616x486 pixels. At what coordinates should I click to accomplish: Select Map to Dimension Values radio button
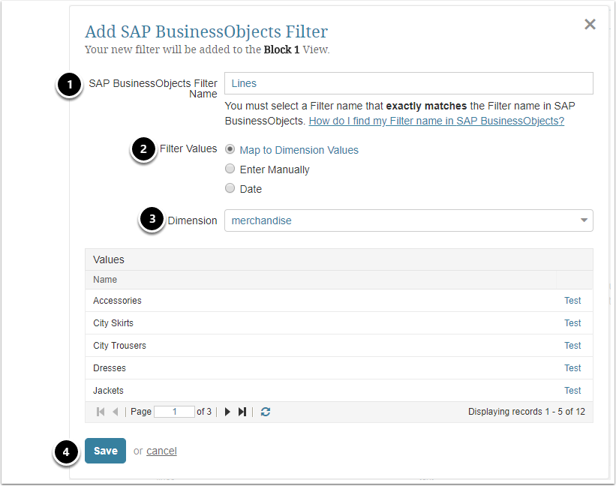pyautogui.click(x=230, y=149)
